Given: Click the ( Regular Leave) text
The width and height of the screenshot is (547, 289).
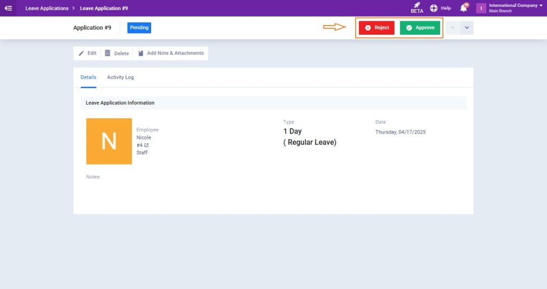Looking at the screenshot, I should click(x=310, y=143).
